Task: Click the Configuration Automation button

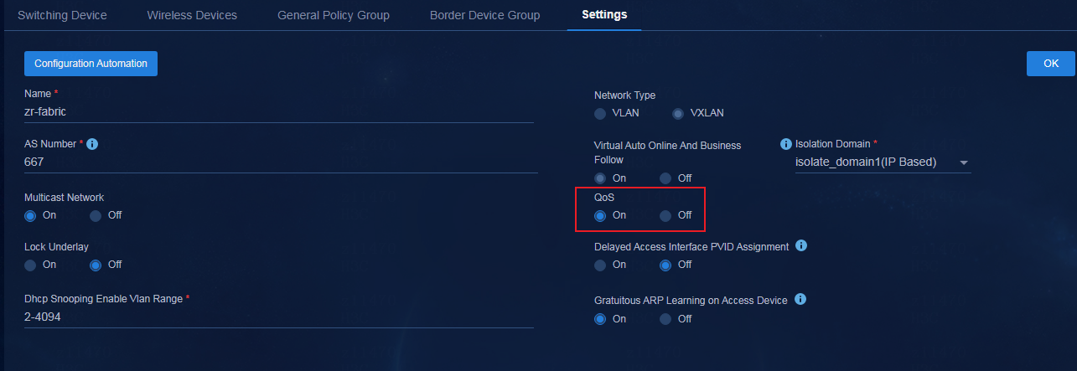Action: [x=91, y=64]
